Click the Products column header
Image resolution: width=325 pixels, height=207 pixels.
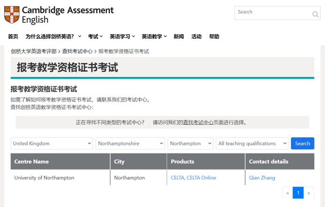coord(206,161)
